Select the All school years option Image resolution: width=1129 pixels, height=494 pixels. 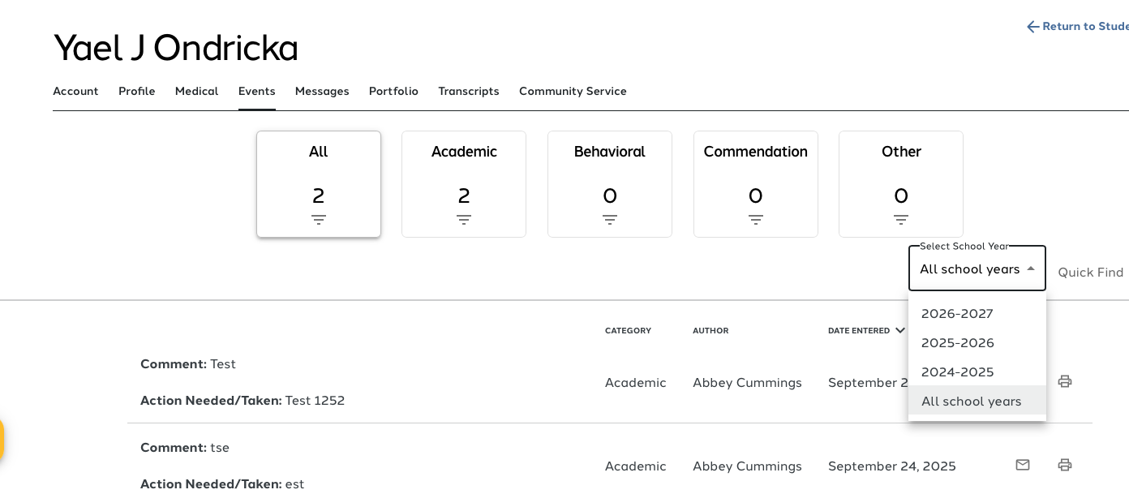(972, 402)
